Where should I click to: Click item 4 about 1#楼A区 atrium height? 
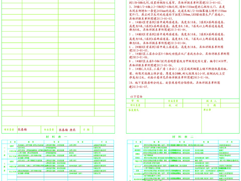pyautogui.click(x=177, y=26)
